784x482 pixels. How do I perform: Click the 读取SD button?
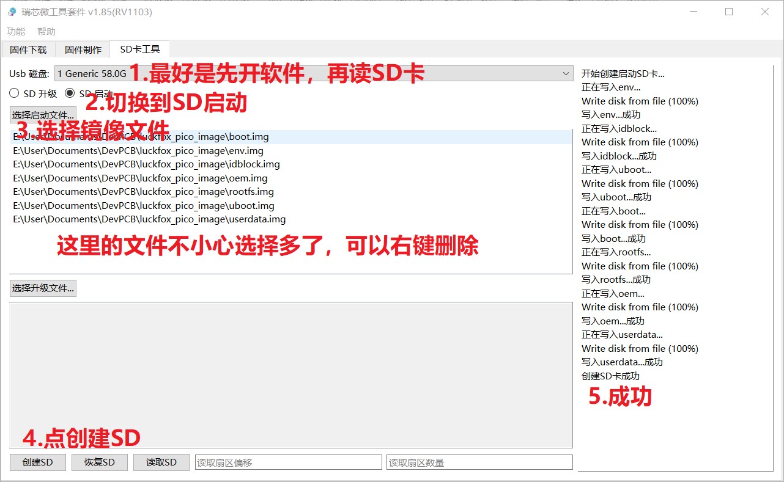161,462
